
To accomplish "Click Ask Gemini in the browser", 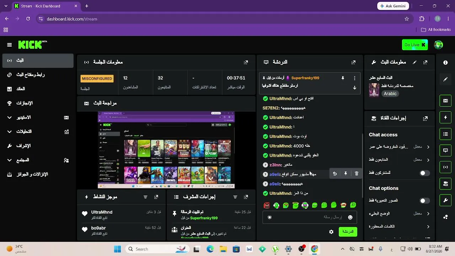I will click(393, 6).
